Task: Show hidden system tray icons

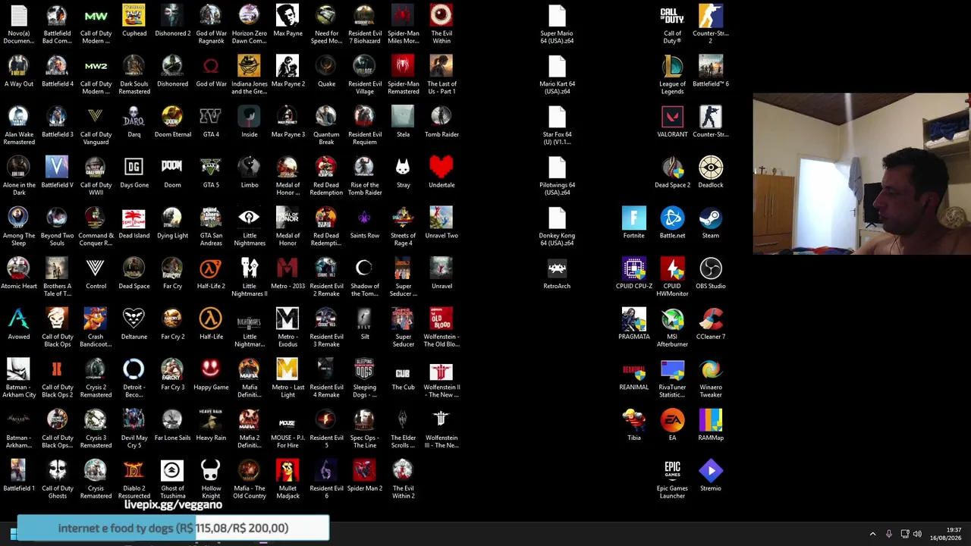Action: click(x=872, y=534)
